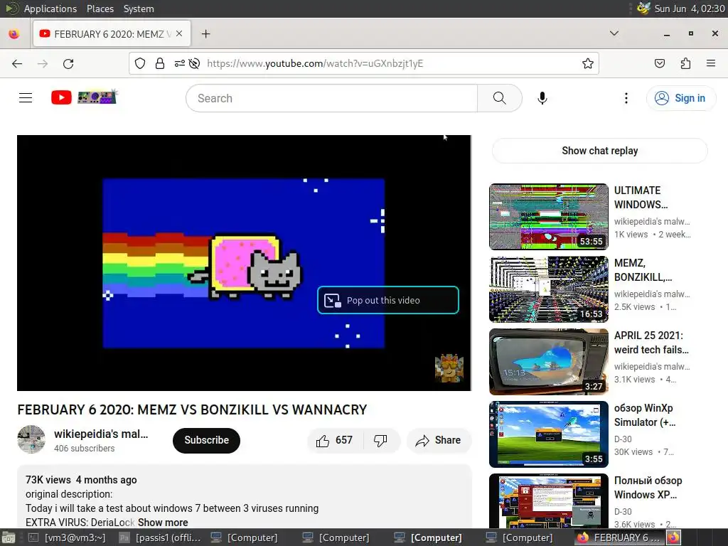
Task: Close the FEBRUARY 6 2020 tab
Action: pyautogui.click(x=179, y=34)
